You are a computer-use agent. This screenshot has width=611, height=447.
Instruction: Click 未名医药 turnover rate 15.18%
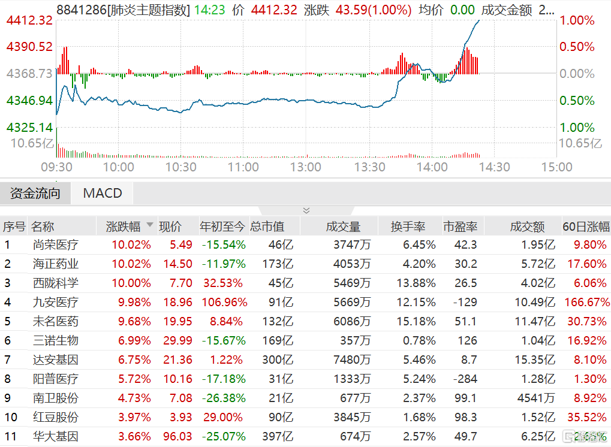tap(416, 322)
